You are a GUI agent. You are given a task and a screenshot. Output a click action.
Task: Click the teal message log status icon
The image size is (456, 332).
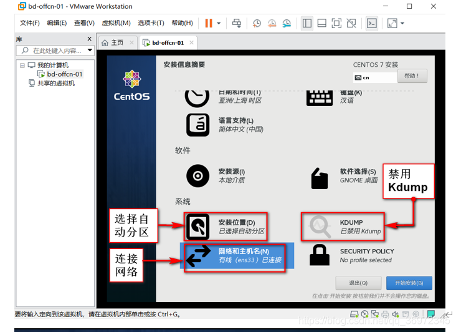(431, 314)
